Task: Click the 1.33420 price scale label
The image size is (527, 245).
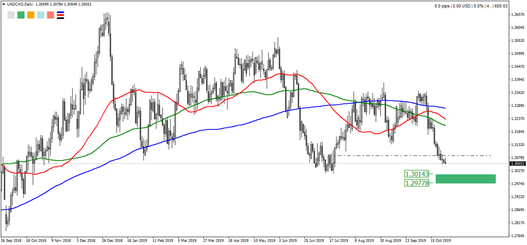Action: click(x=518, y=93)
